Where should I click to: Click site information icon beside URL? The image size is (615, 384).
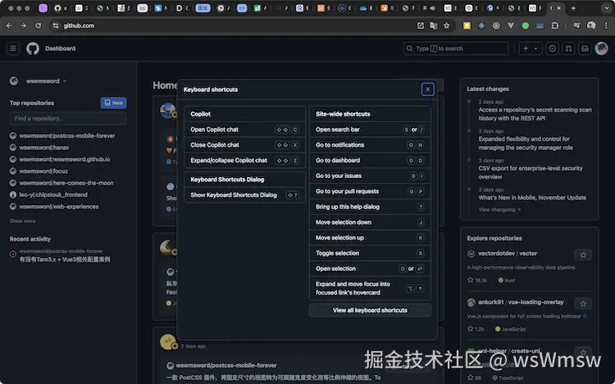point(56,25)
